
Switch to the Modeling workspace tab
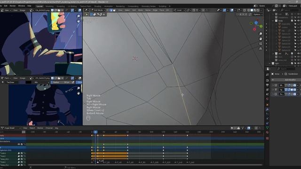coord(49,6)
